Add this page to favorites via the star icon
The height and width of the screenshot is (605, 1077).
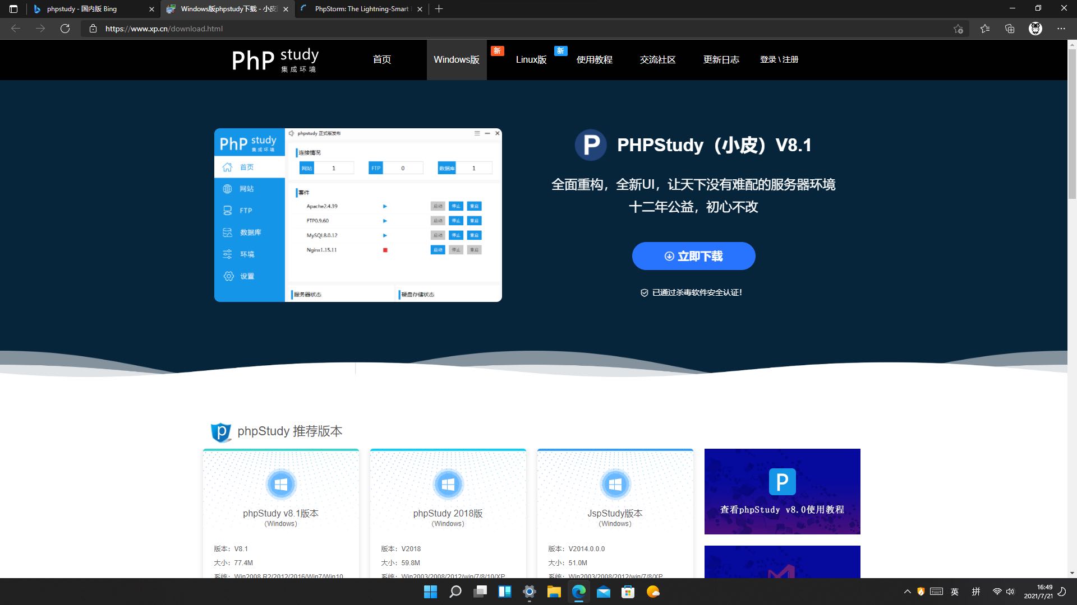tap(958, 29)
